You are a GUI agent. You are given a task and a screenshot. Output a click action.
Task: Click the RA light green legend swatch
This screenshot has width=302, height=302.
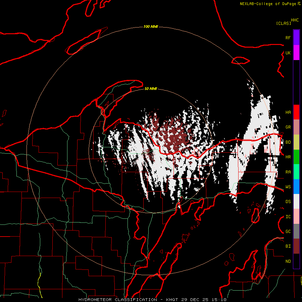[296, 172]
